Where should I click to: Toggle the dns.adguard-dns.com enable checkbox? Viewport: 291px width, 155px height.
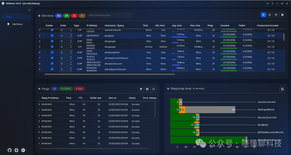coord(52,69)
